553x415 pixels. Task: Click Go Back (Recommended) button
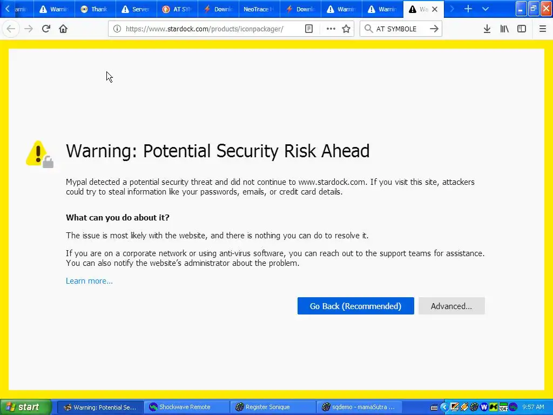355,306
